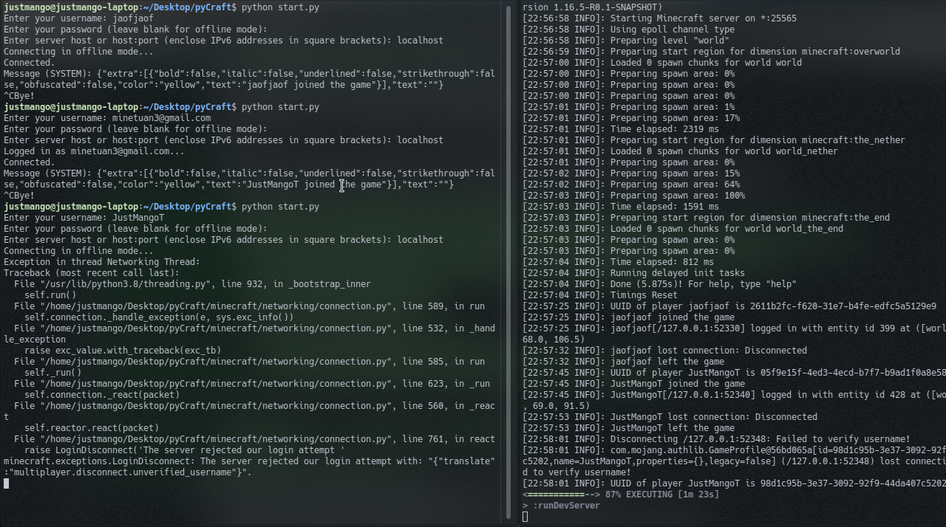Click the right terminal's empty cursor block
The image size is (946, 527).
point(525,517)
